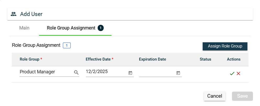
Task: Discard the row with the red X
Action: tap(238, 74)
